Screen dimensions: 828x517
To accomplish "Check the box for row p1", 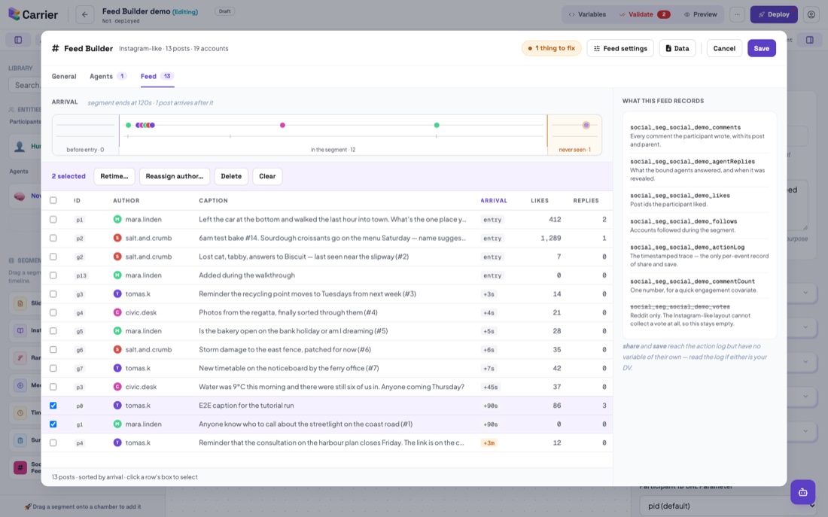I will [x=53, y=219].
